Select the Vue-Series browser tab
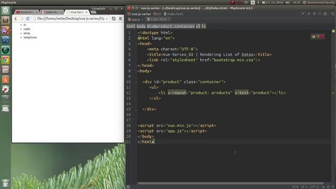The image size is (336, 189). (x=77, y=12)
